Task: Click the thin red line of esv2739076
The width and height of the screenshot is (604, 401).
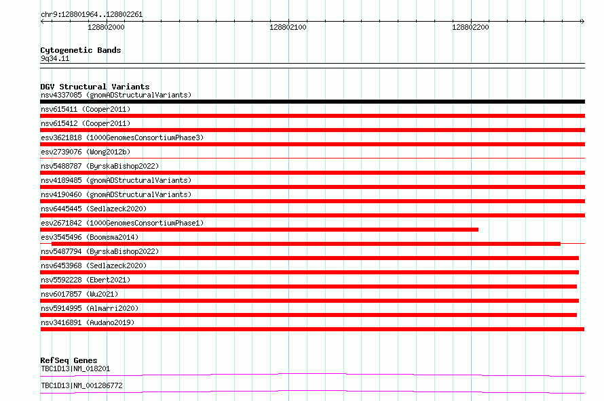Action: (312, 158)
